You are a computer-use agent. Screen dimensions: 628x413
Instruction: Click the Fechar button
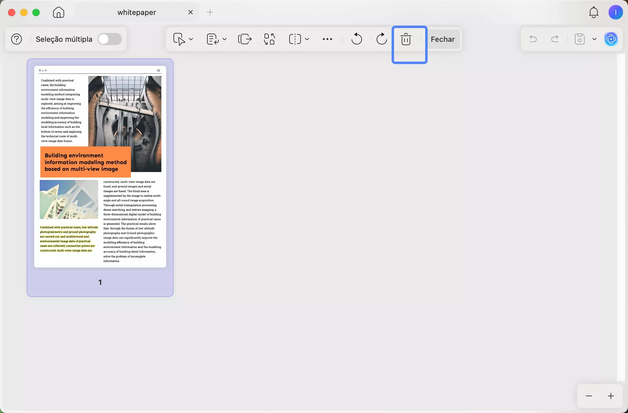click(x=443, y=39)
